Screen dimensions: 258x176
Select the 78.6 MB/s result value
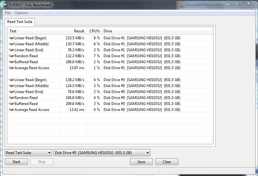[x=76, y=92]
